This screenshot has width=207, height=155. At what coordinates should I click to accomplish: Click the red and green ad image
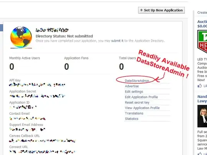click(202, 42)
